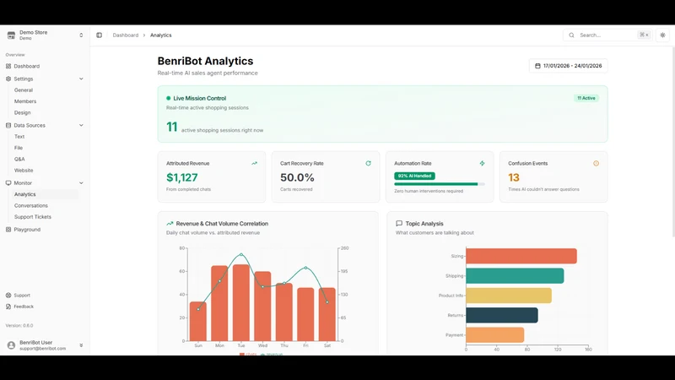Open the Support link
This screenshot has width=675, height=380.
pyautogui.click(x=22, y=296)
